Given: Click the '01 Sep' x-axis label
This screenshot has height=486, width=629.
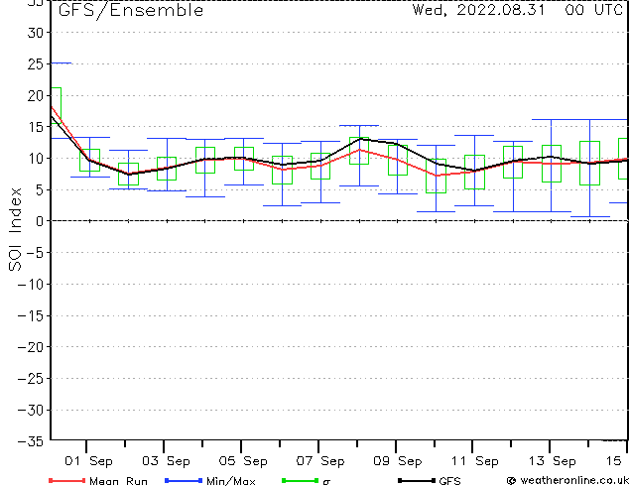Looking at the screenshot, I should [x=88, y=461].
